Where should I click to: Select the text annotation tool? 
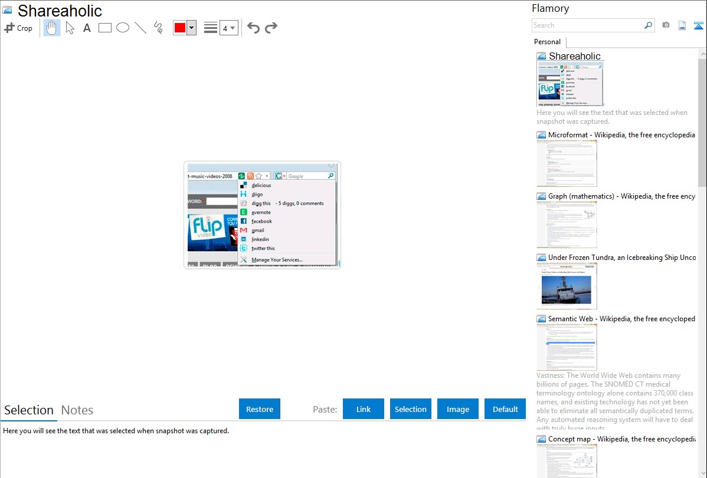coord(87,28)
